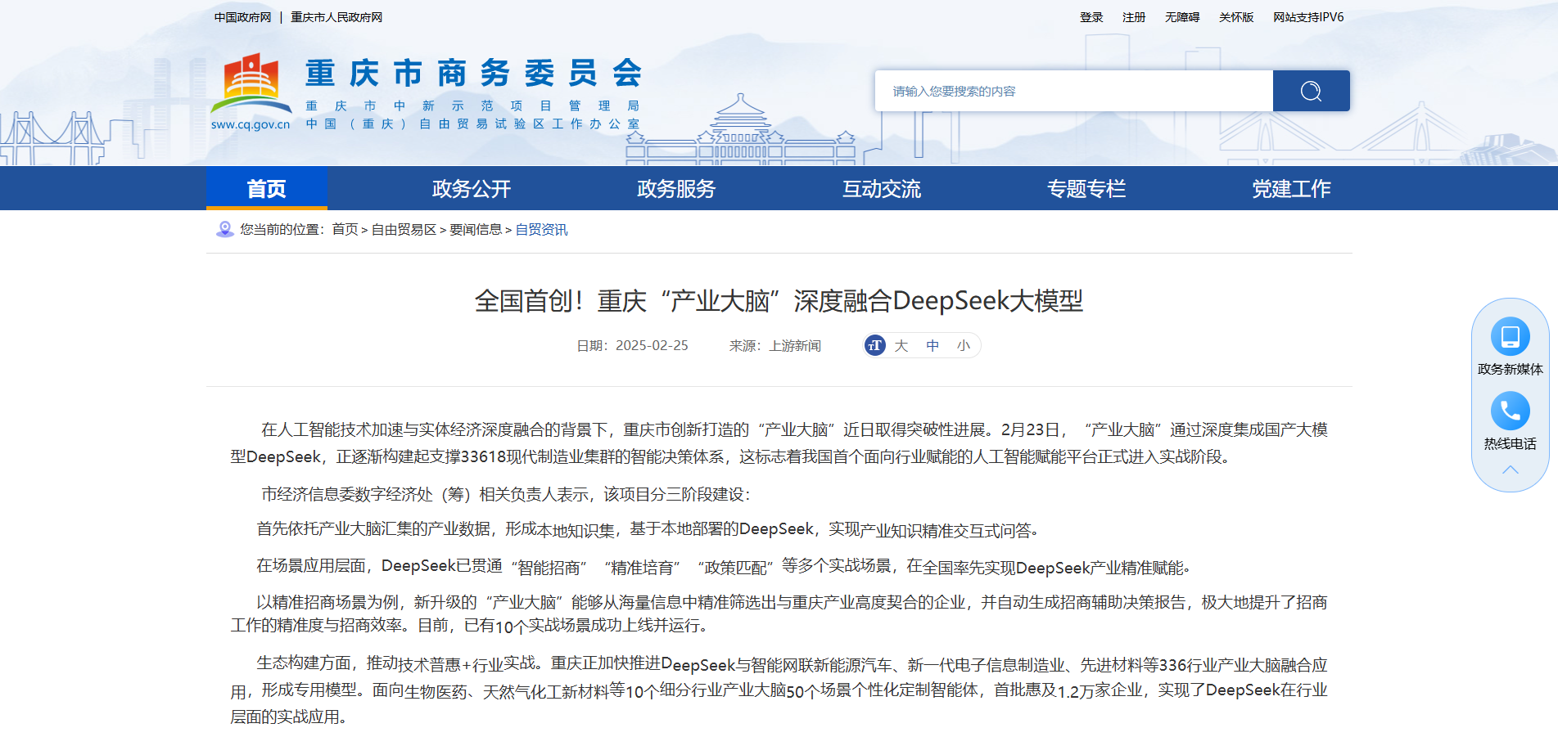Collapse the floating sidebar with the chevron
Screen dimensions: 1558x737
pos(1511,469)
